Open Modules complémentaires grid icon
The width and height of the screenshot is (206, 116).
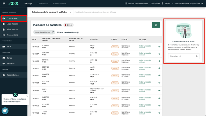coord(126,4)
